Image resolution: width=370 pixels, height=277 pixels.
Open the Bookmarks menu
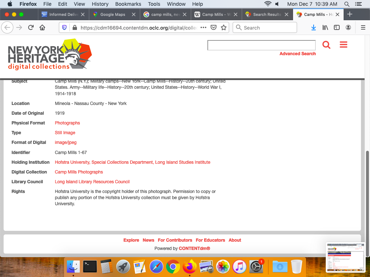coord(128,4)
